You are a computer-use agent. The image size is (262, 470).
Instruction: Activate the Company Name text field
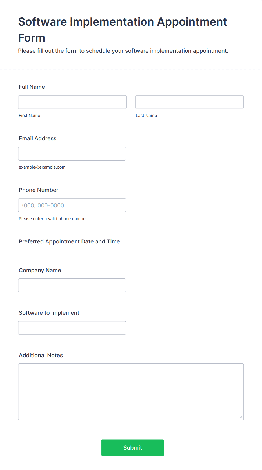(x=72, y=285)
